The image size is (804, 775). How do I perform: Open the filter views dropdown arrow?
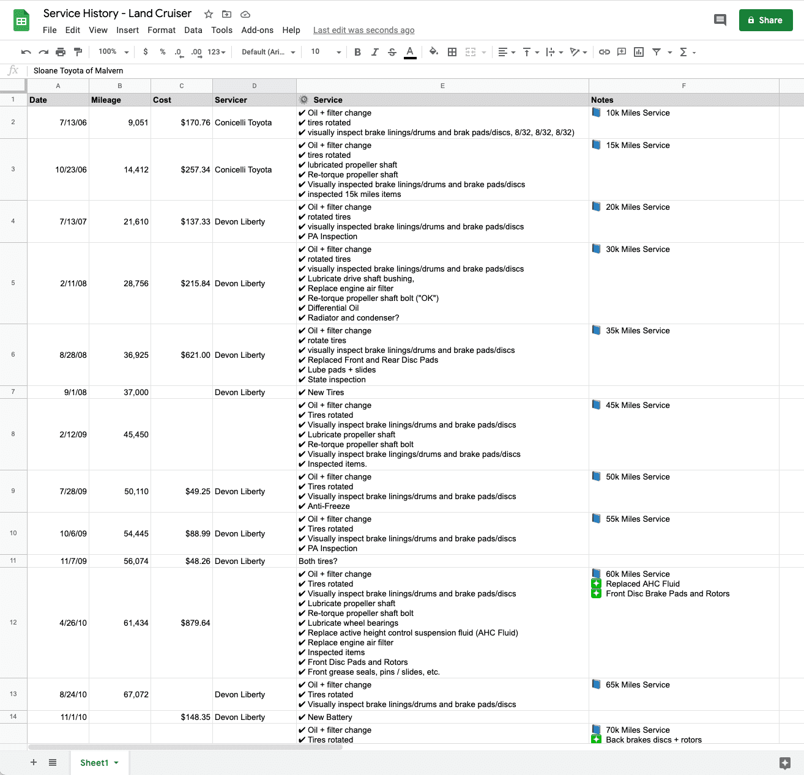click(x=669, y=52)
